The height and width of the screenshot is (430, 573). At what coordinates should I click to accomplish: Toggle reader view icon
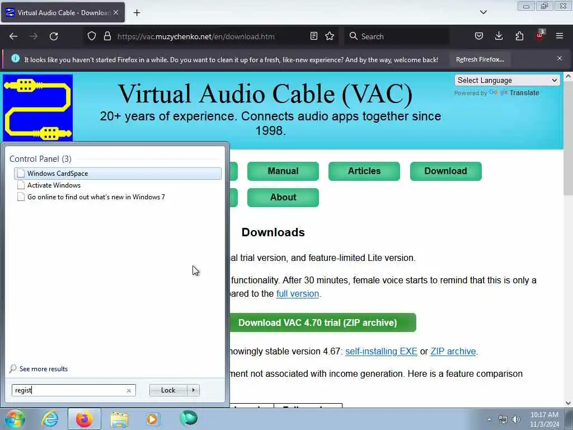[313, 36]
